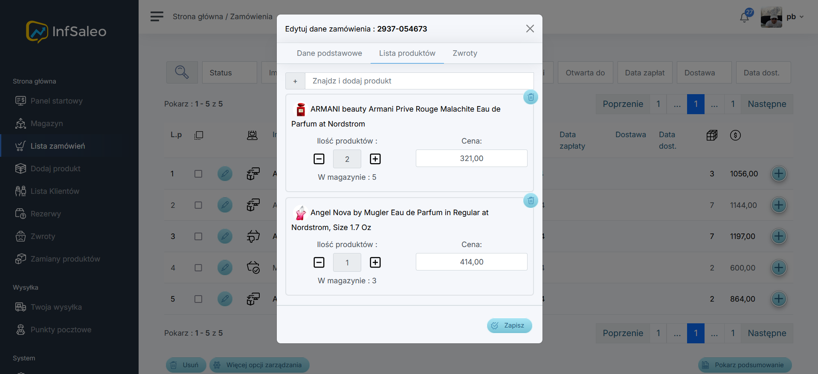
Task: Increase quantity of Angel Nova perfume
Action: (x=375, y=262)
